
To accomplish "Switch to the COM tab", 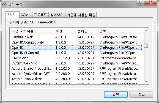I will coord(26,15).
